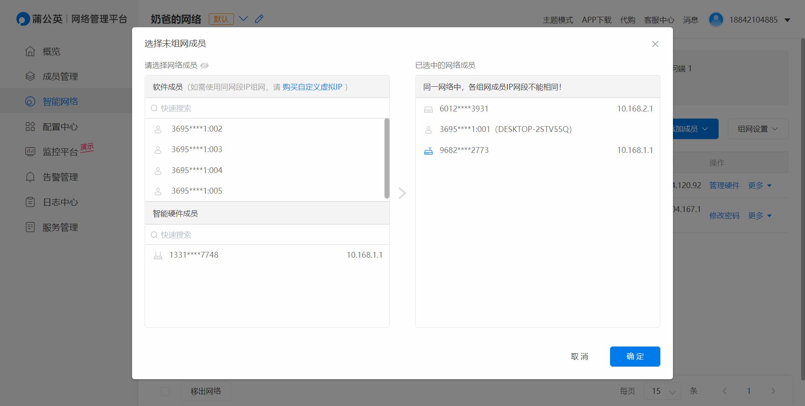Click the edit pencil icon beside network name

click(259, 19)
